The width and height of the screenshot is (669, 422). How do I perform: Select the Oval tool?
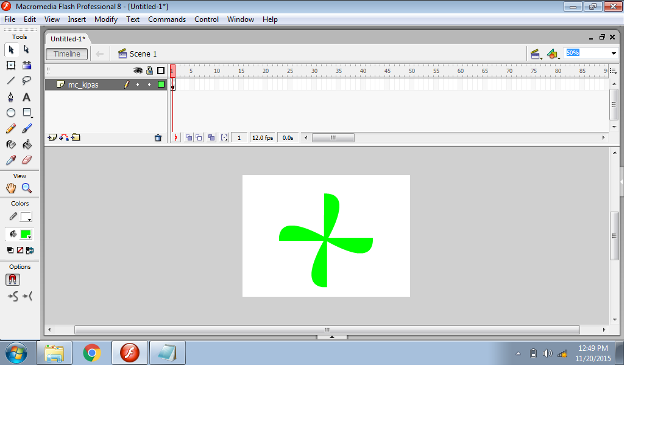coord(11,113)
